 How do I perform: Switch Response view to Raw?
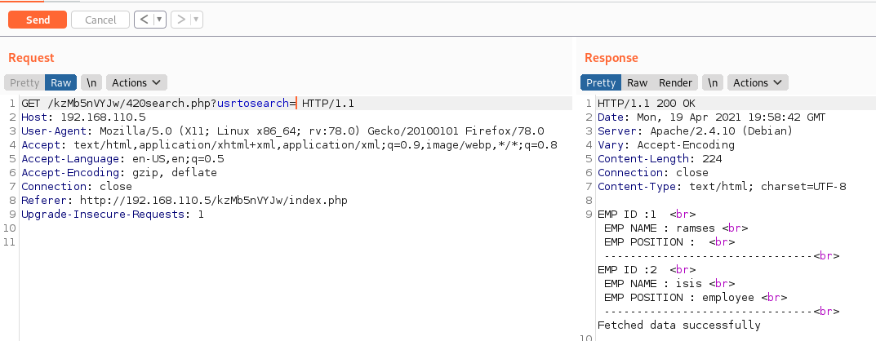[637, 82]
